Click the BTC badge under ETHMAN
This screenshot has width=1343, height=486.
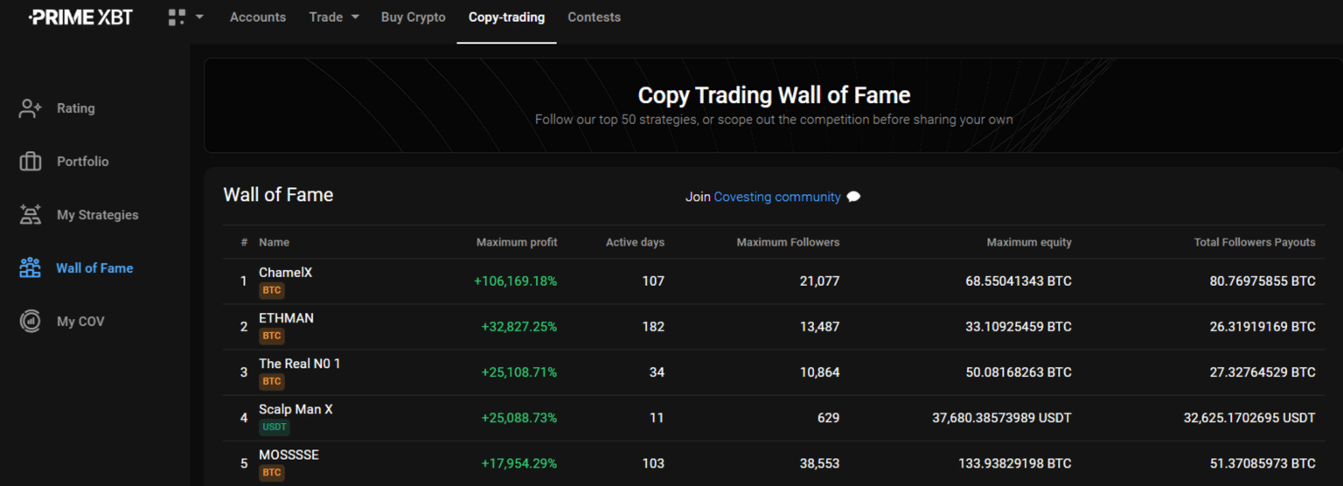[272, 336]
